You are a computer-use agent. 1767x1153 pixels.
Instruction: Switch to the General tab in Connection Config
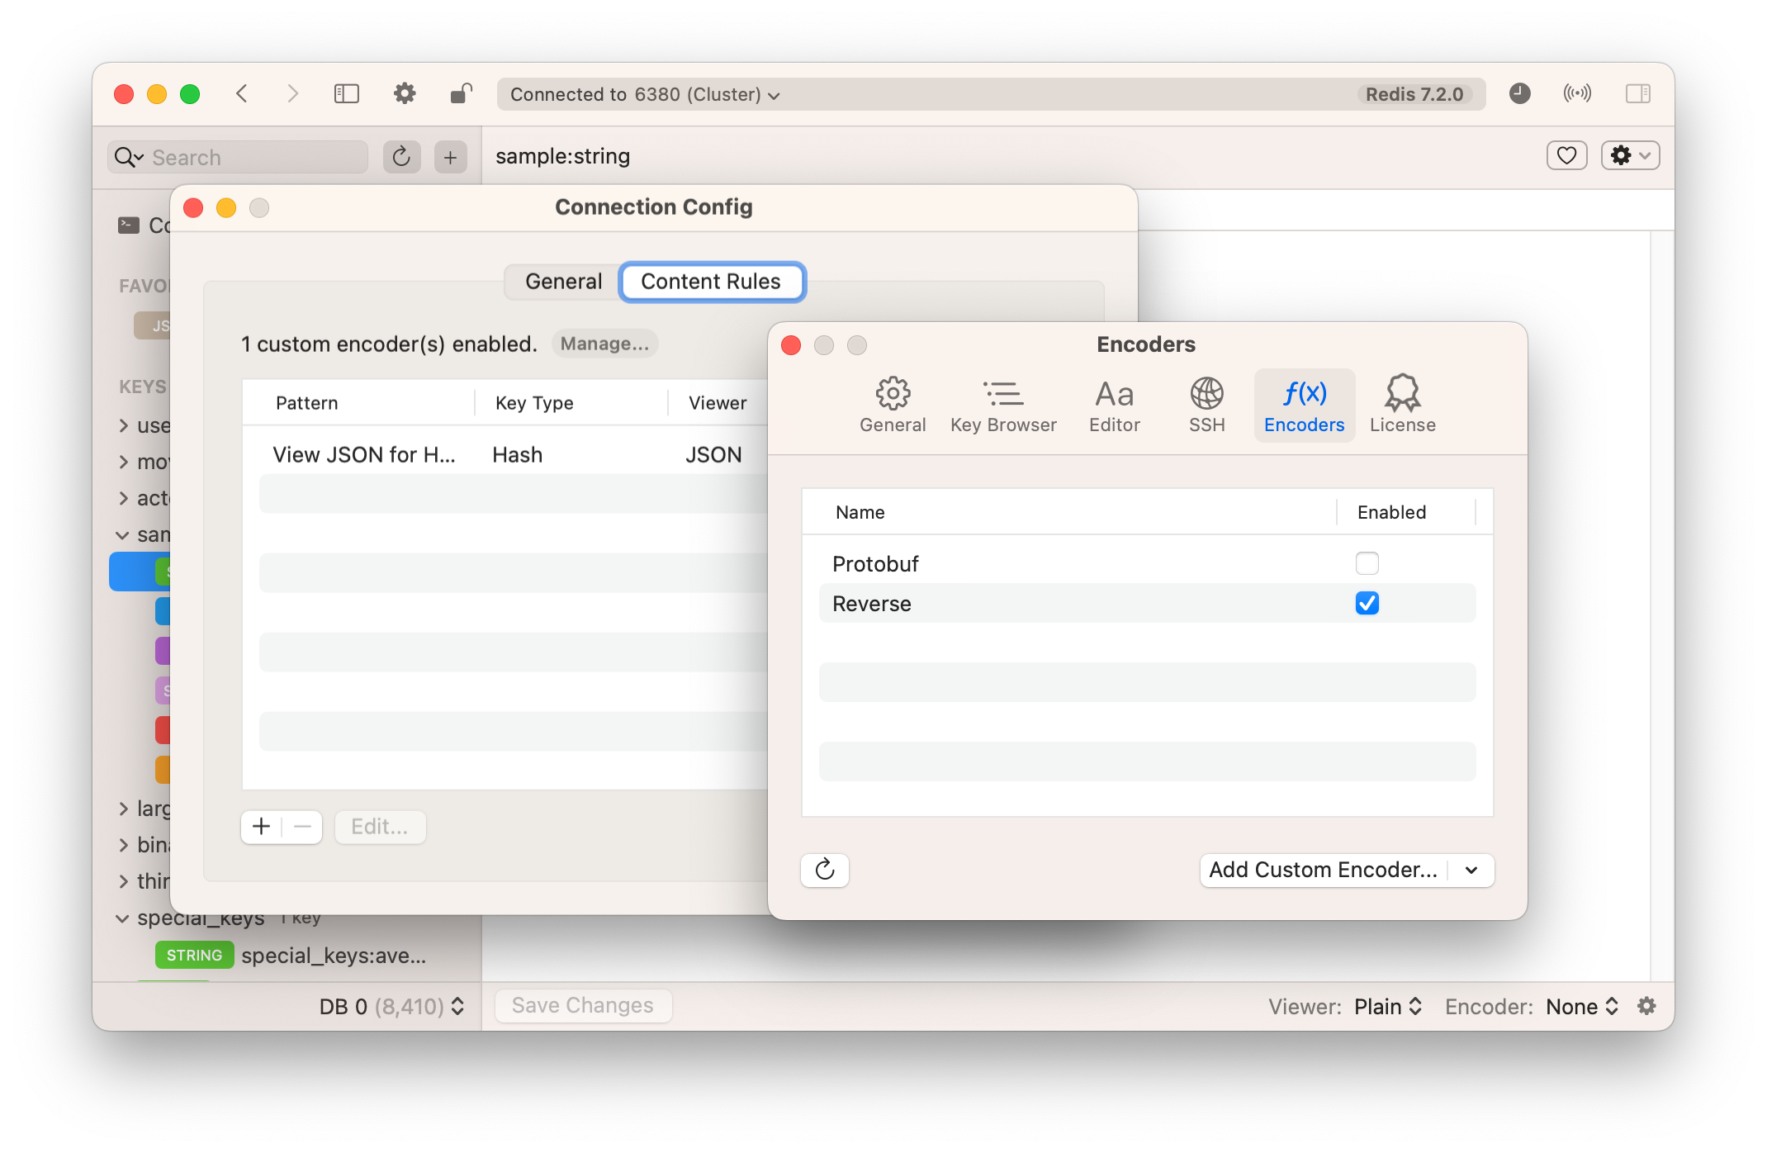(x=563, y=282)
